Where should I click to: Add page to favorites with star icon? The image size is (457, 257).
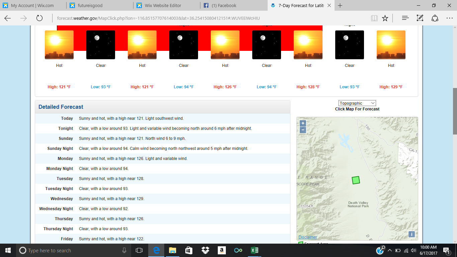point(385,18)
